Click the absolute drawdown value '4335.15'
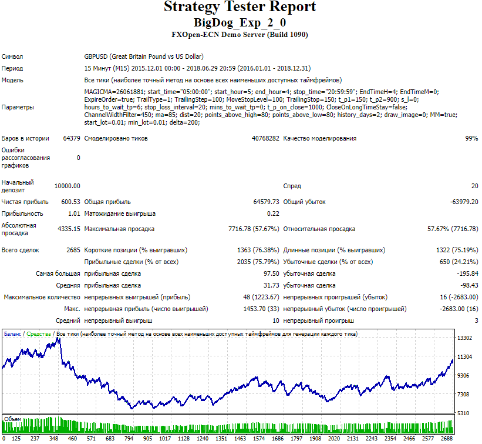Screen dimensions: 482x444 click(69, 229)
